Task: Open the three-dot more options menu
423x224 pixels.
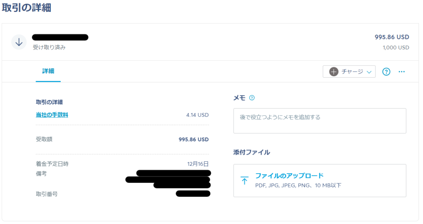Action: [402, 72]
